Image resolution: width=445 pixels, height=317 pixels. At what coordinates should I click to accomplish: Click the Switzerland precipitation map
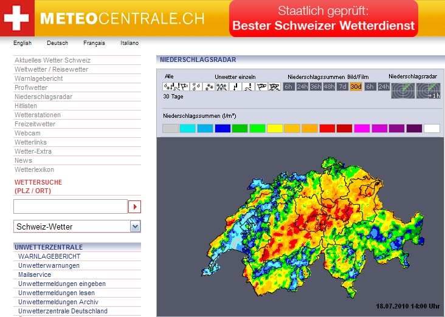[312, 227]
